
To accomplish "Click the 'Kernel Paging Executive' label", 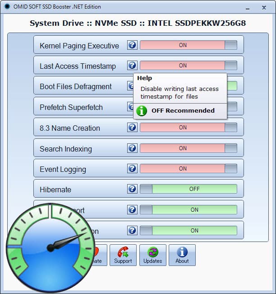I will (x=79, y=46).
